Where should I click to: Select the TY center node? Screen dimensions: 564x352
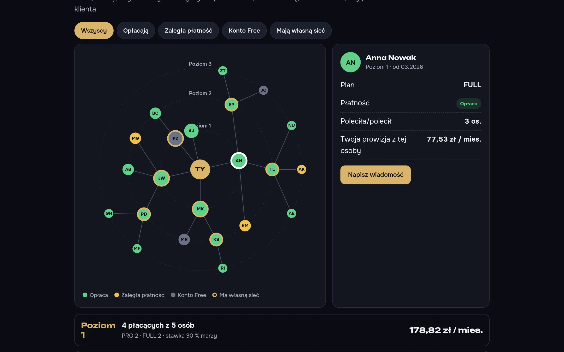200,169
